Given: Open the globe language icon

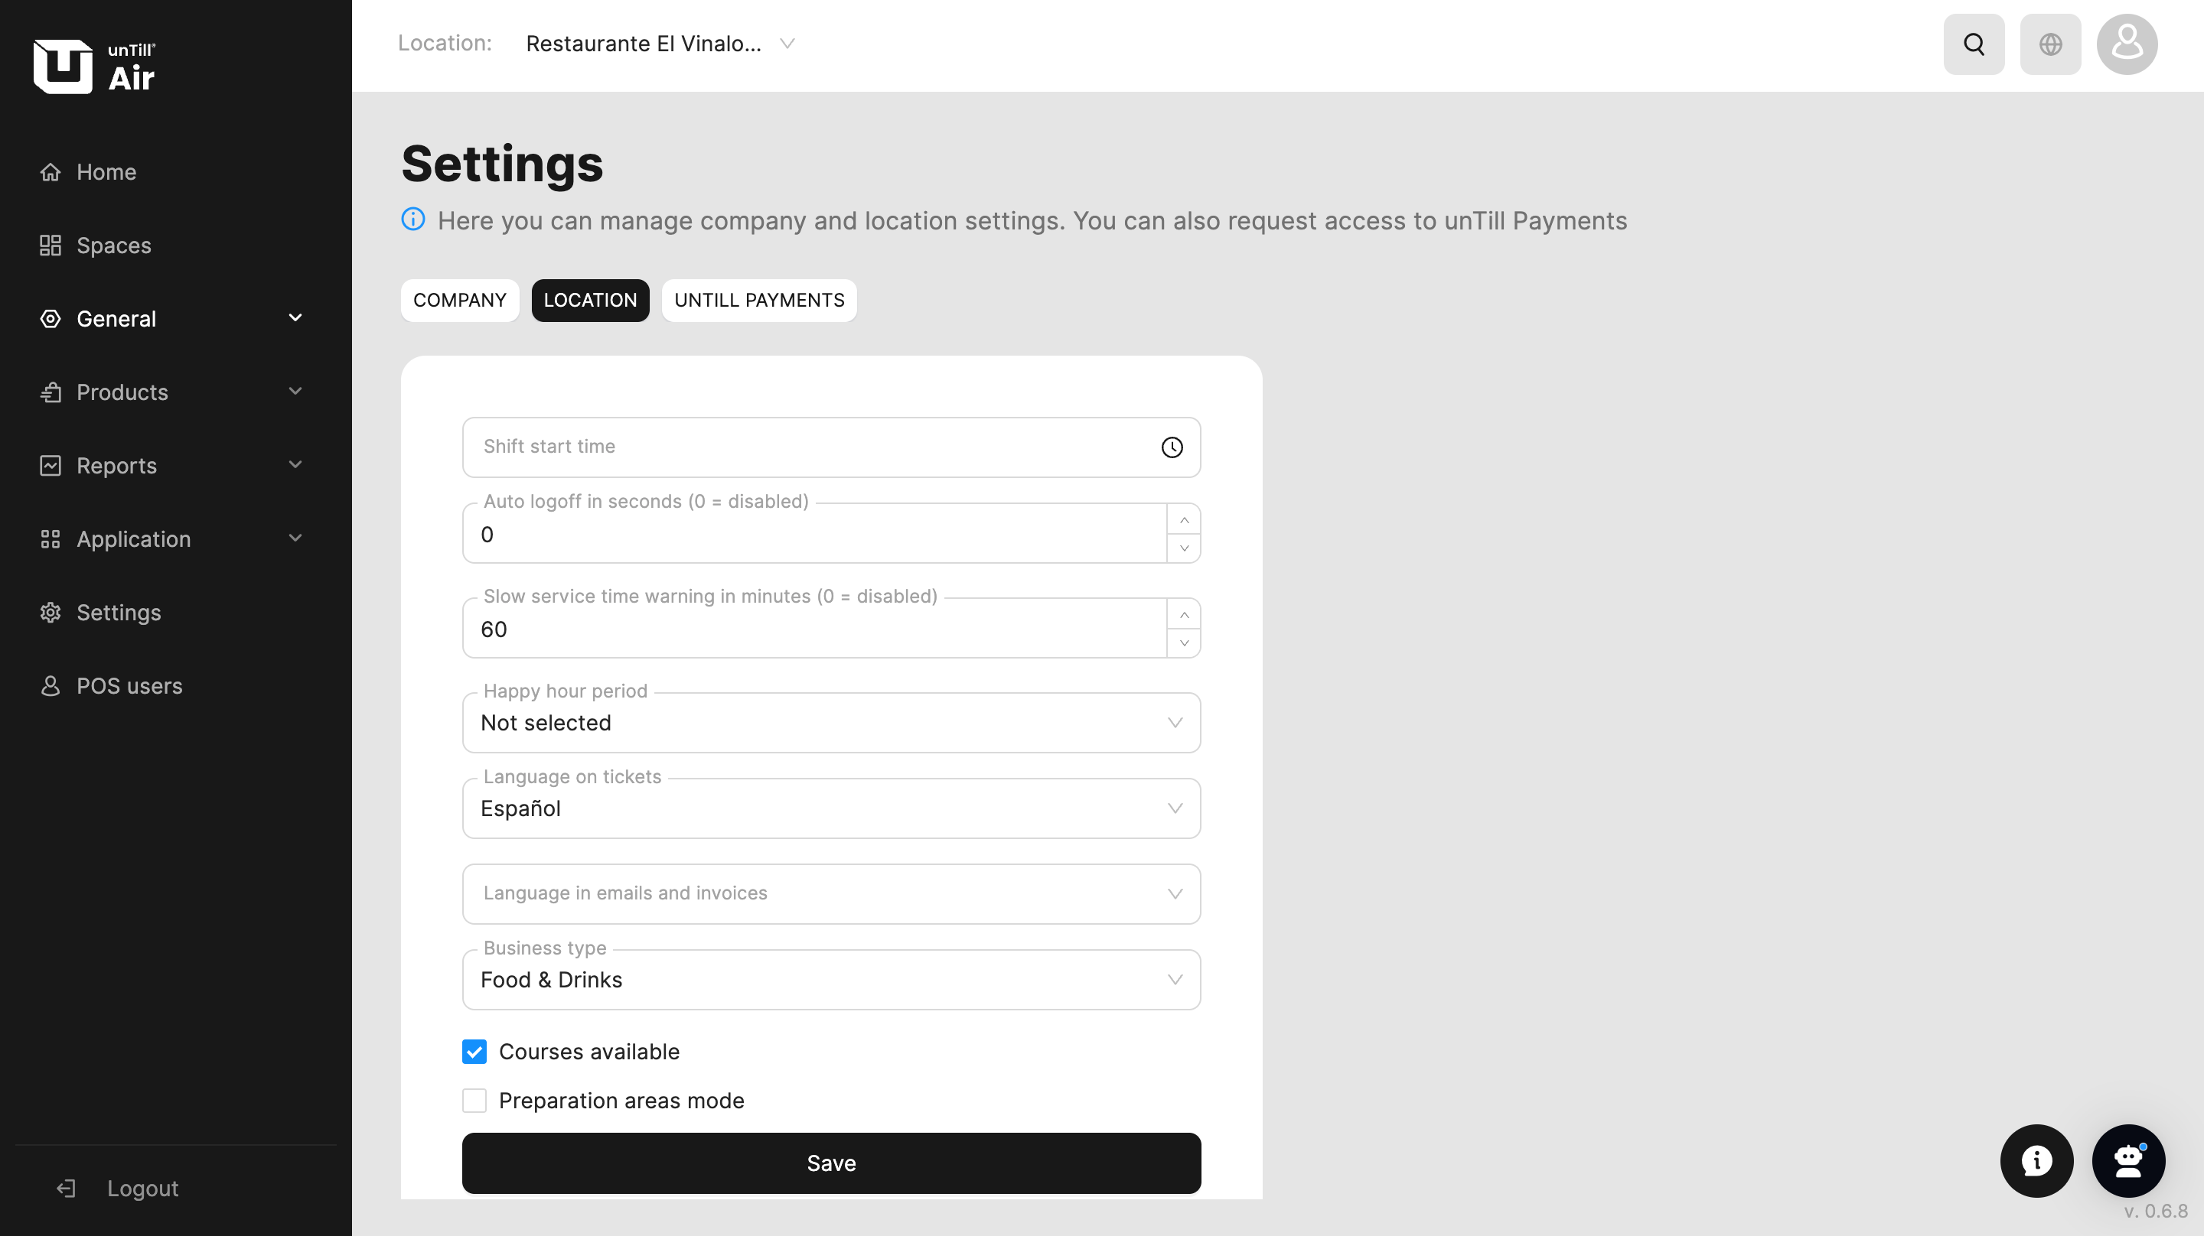Looking at the screenshot, I should click(2050, 44).
